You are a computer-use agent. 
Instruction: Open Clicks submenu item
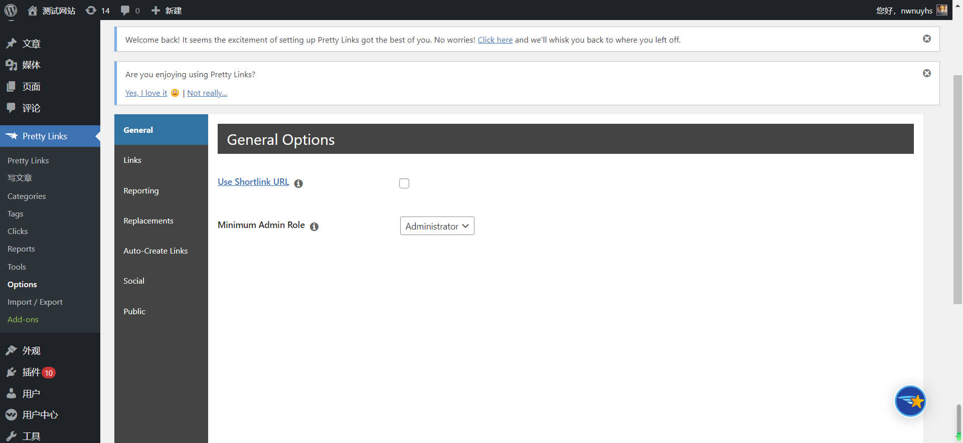point(18,231)
